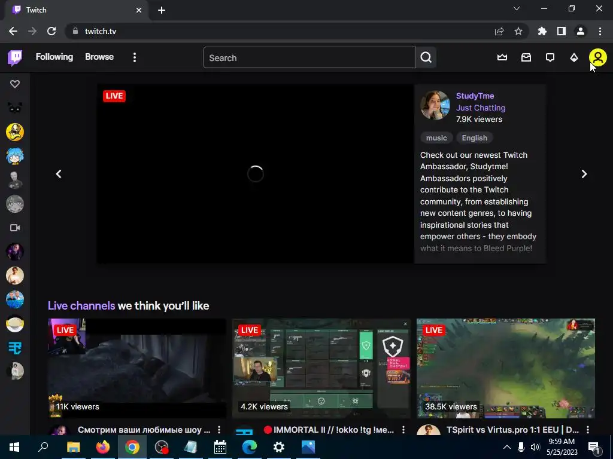
Task: Select the English tag
Action: tap(474, 138)
